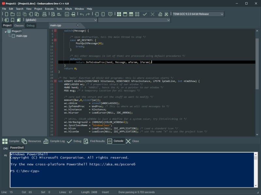Open a project via the folder icon

pyautogui.click(x=12, y=14)
